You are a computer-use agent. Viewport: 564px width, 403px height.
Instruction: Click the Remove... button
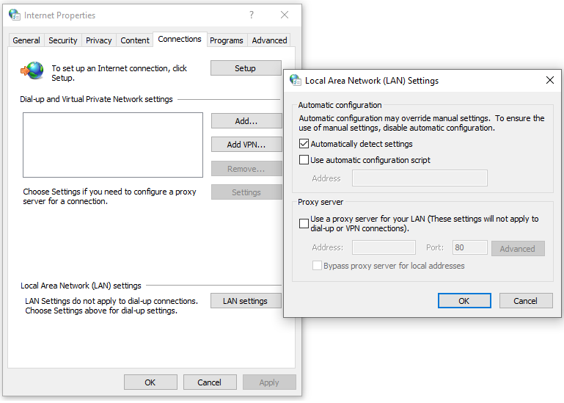246,169
